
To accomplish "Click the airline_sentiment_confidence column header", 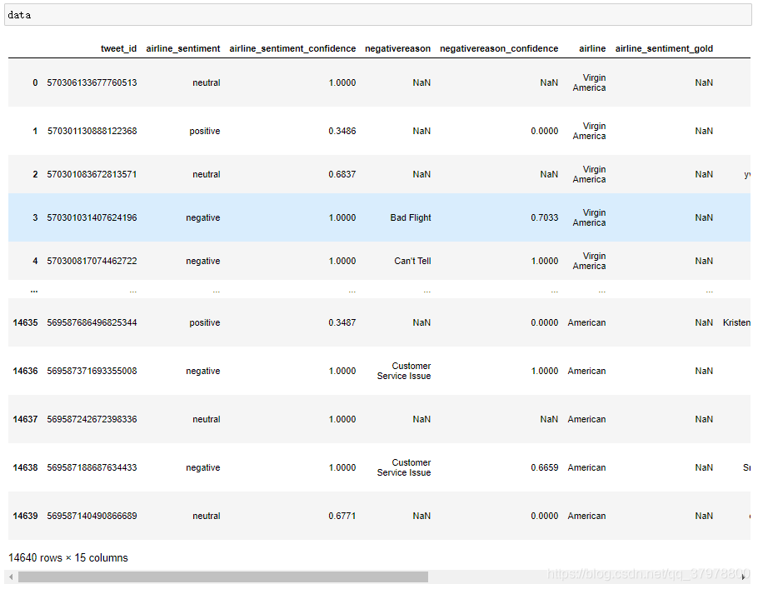I will 292,48.
